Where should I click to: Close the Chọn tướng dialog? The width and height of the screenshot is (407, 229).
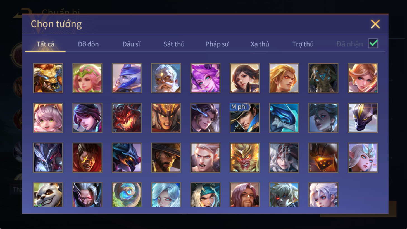click(375, 24)
